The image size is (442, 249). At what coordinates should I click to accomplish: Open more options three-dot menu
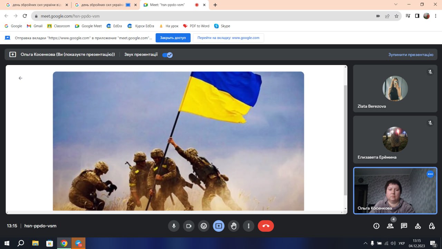click(249, 226)
